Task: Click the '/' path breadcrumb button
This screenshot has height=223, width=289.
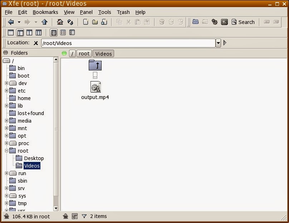Action: click(72, 54)
